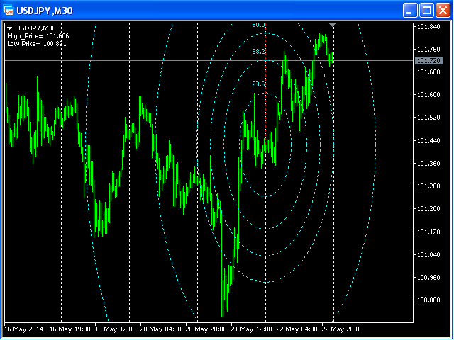The image size is (454, 340).
Task: Click the 101.720 current price label
Action: (428, 61)
